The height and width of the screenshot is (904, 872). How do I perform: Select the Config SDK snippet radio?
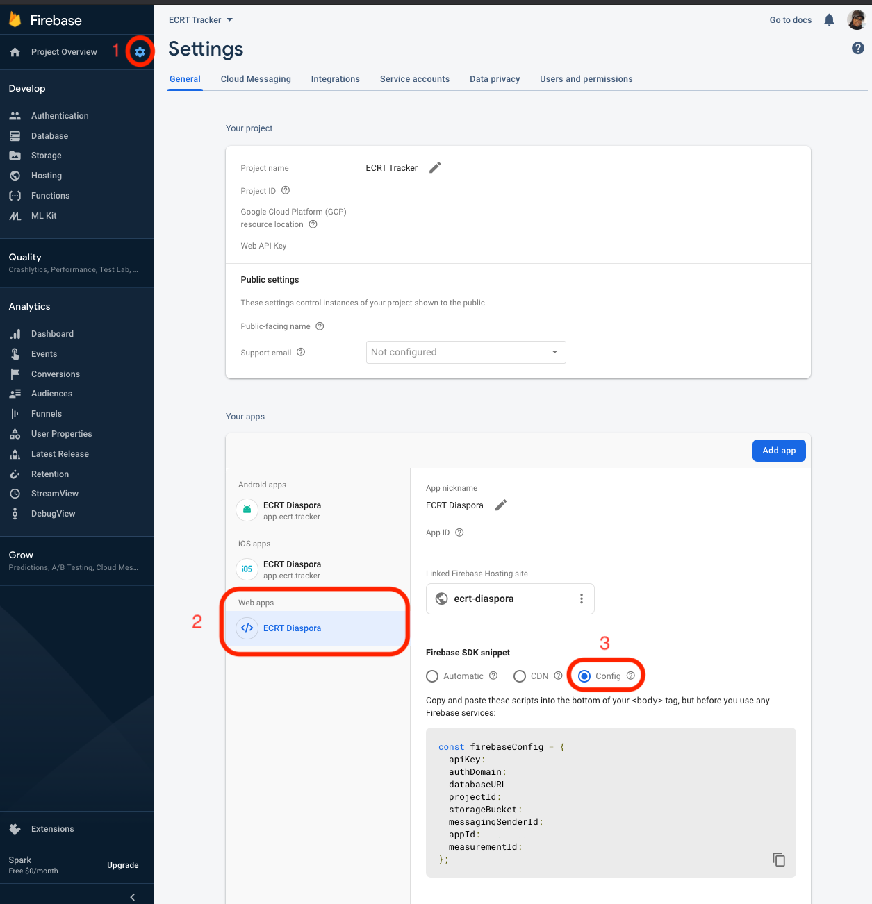coord(584,676)
